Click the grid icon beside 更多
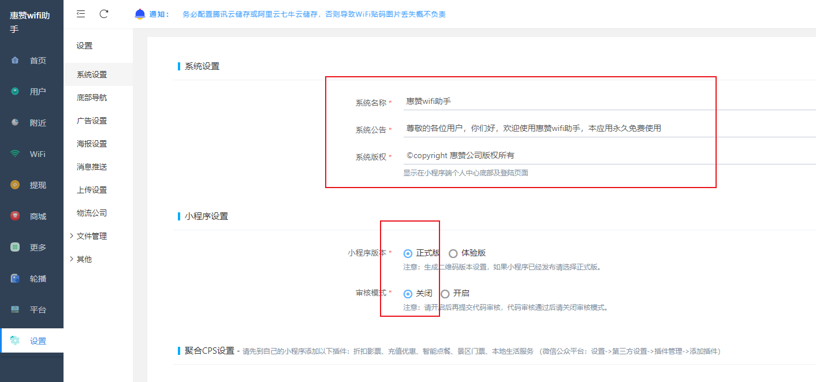Viewport: 816px width, 382px height. pyautogui.click(x=15, y=247)
